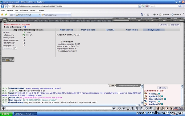Open the Справка menu

[41, 11]
